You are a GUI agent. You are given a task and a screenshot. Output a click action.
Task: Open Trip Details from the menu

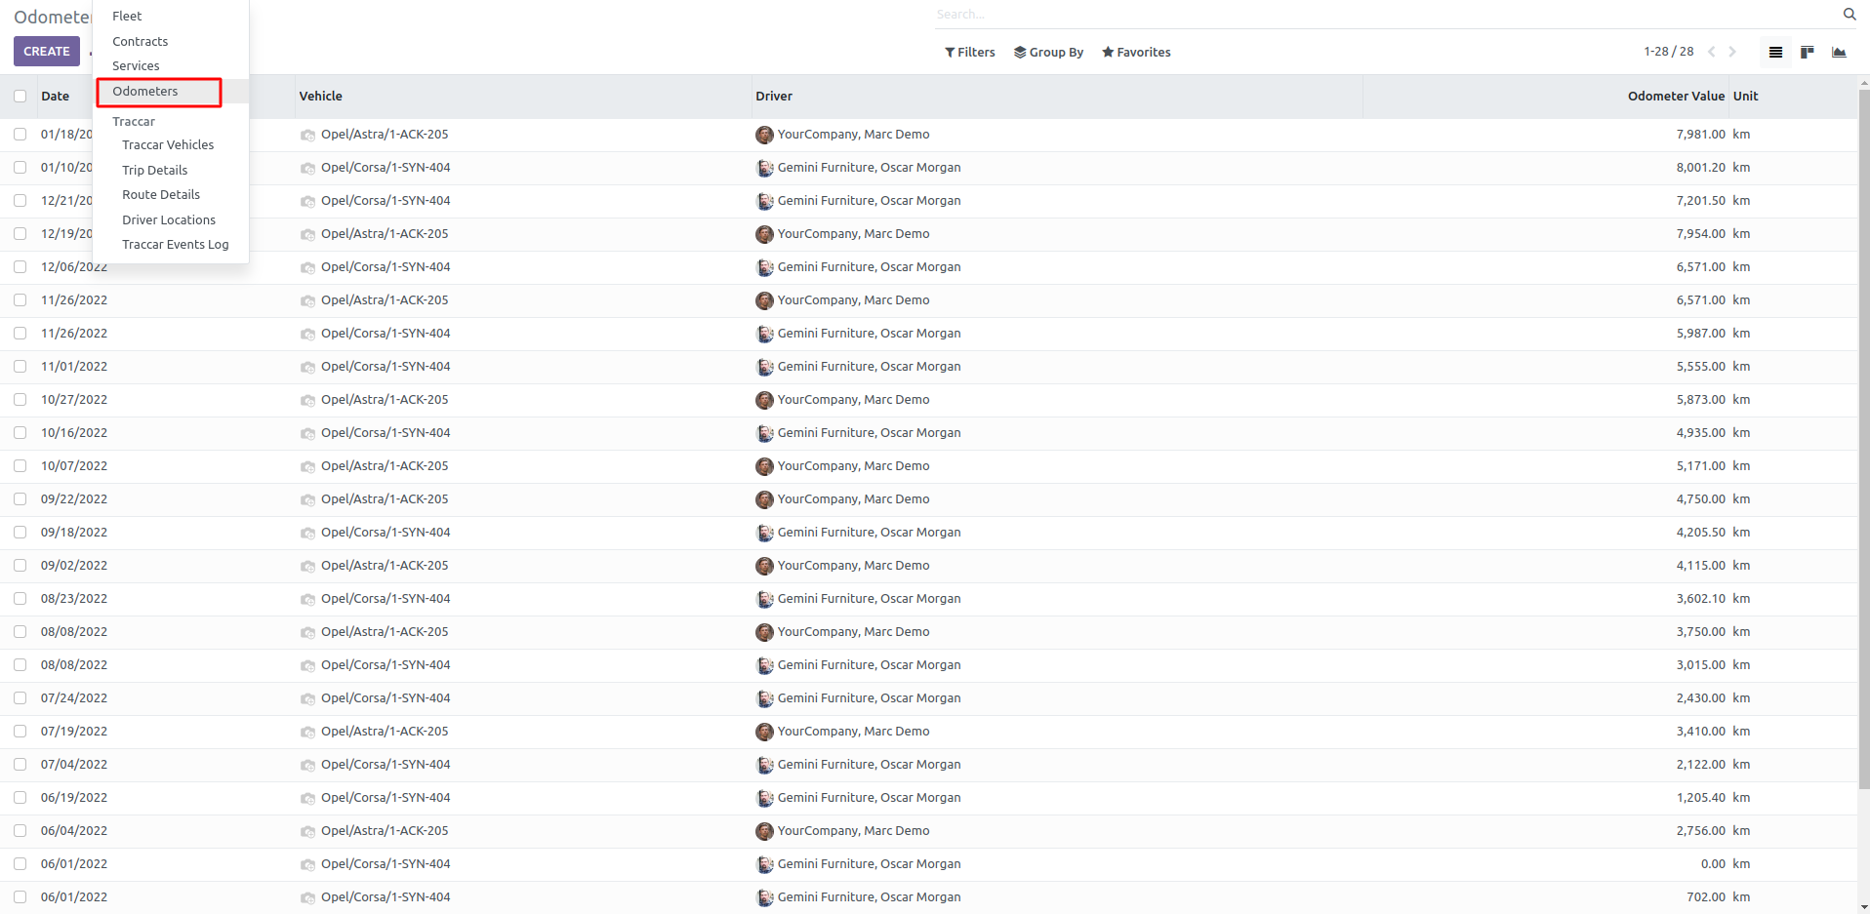point(154,170)
